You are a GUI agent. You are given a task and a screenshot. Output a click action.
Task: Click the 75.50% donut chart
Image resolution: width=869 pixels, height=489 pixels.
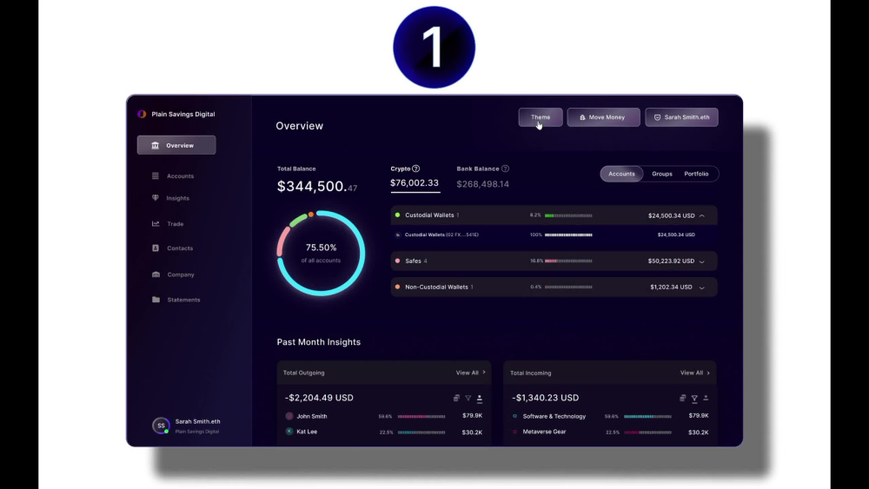321,253
